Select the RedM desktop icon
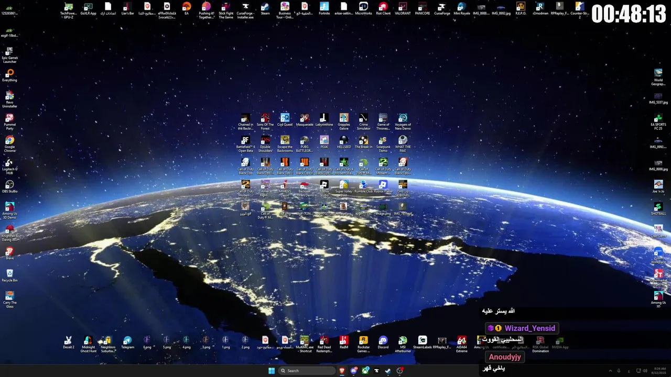Viewport: 671px width, 377px height. pos(344,342)
